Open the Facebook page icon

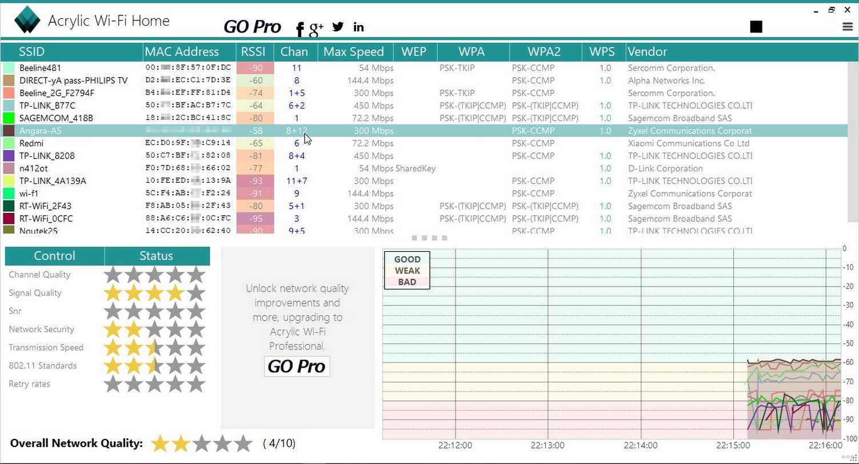point(300,28)
